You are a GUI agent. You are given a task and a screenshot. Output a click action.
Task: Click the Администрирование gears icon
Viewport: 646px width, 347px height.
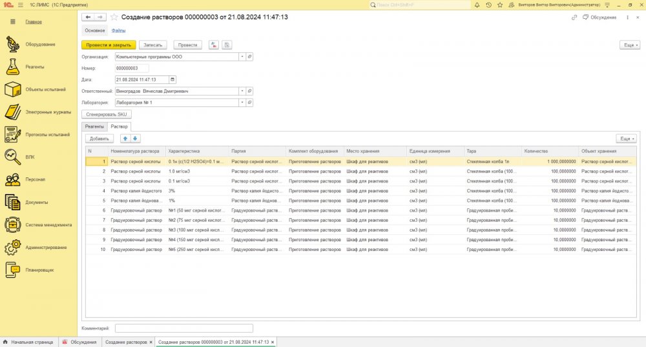click(12, 247)
